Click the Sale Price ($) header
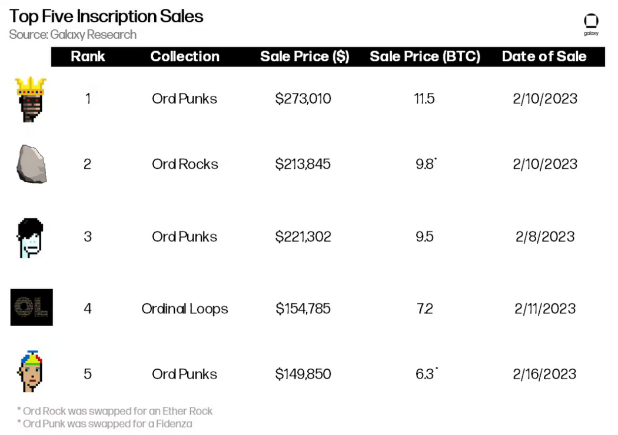 [x=305, y=56]
